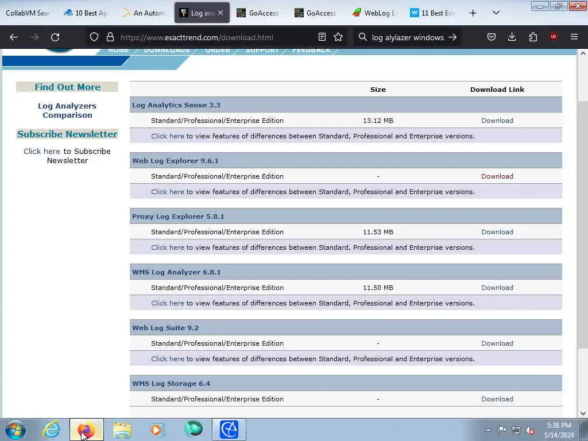The width and height of the screenshot is (588, 441).
Task: Open the Extensions puzzle icon
Action: pyautogui.click(x=533, y=37)
